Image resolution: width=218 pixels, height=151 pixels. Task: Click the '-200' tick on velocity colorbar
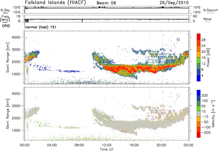click(x=206, y=132)
